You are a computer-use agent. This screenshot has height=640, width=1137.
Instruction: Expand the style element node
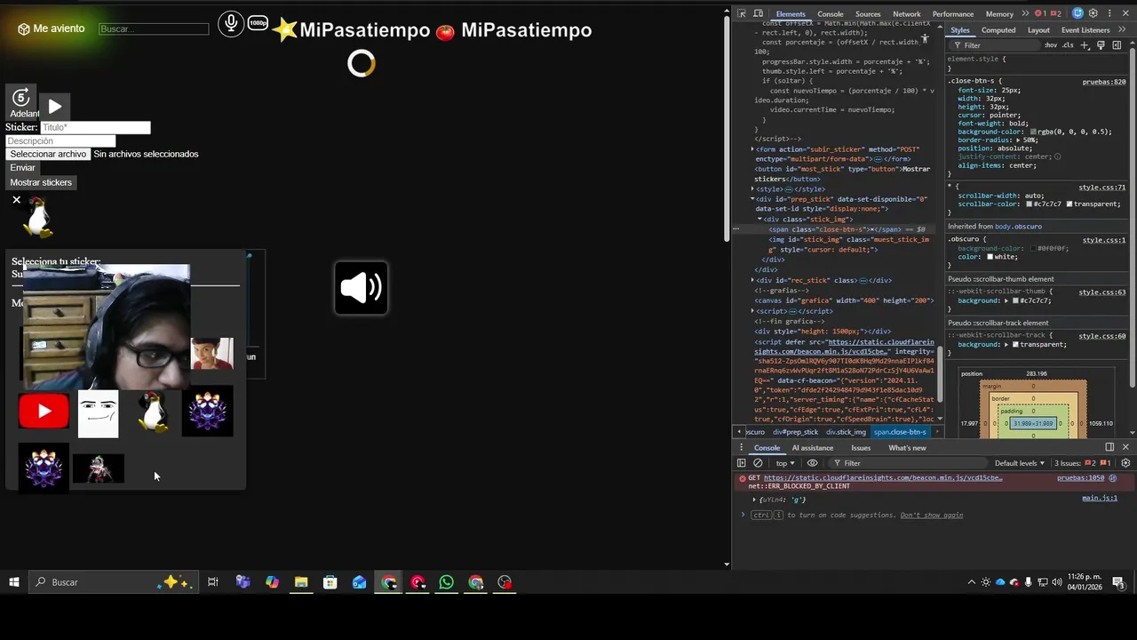click(752, 189)
